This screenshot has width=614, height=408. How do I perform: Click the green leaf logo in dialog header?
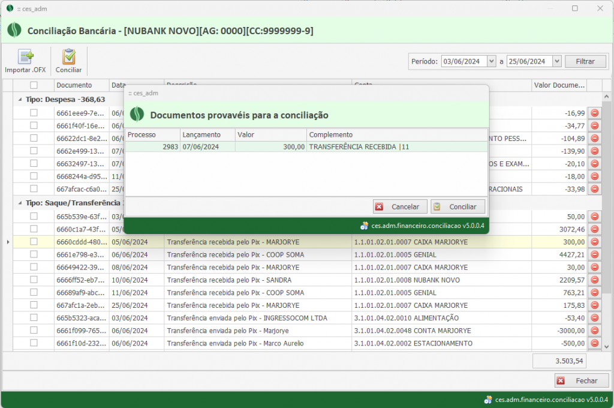(137, 115)
